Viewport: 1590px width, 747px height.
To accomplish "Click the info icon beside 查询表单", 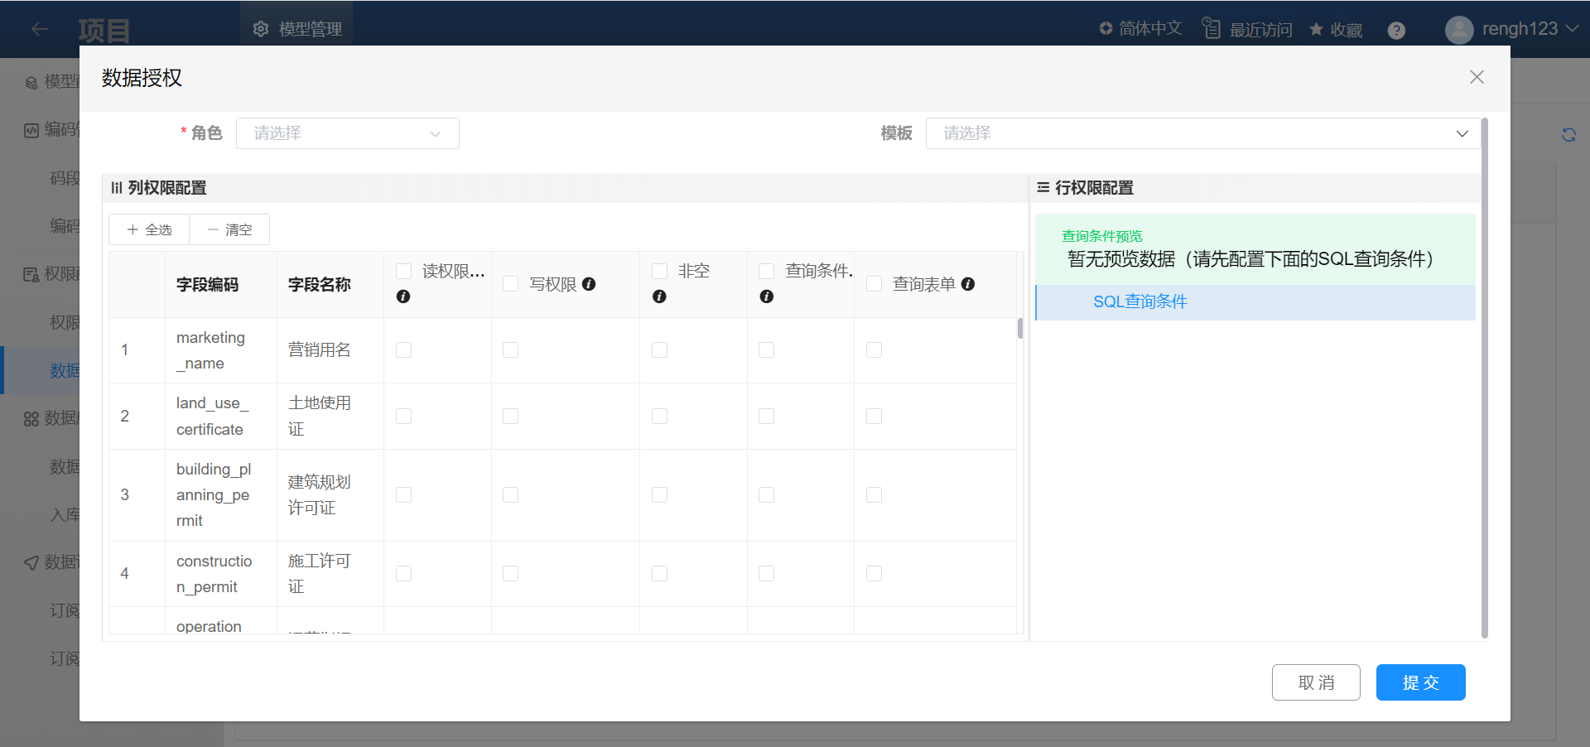I will (x=967, y=284).
